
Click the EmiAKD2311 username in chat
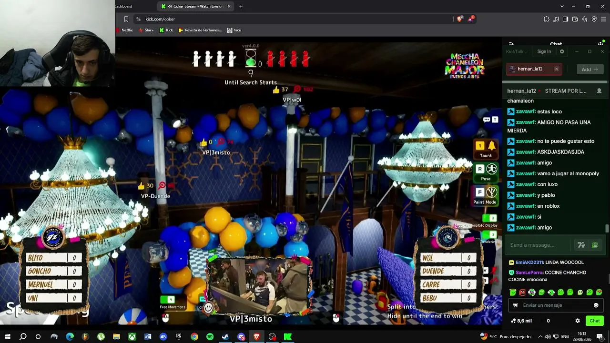529,262
